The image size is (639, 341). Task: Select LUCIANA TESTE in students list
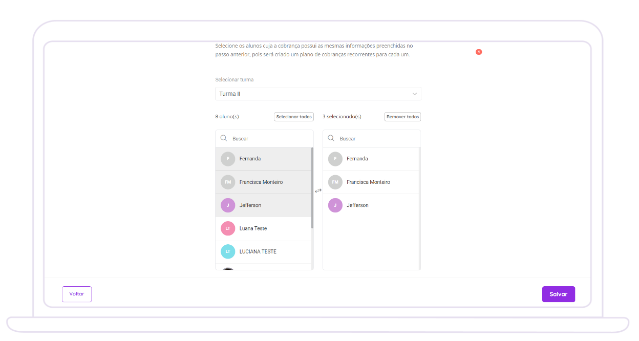pyautogui.click(x=263, y=251)
